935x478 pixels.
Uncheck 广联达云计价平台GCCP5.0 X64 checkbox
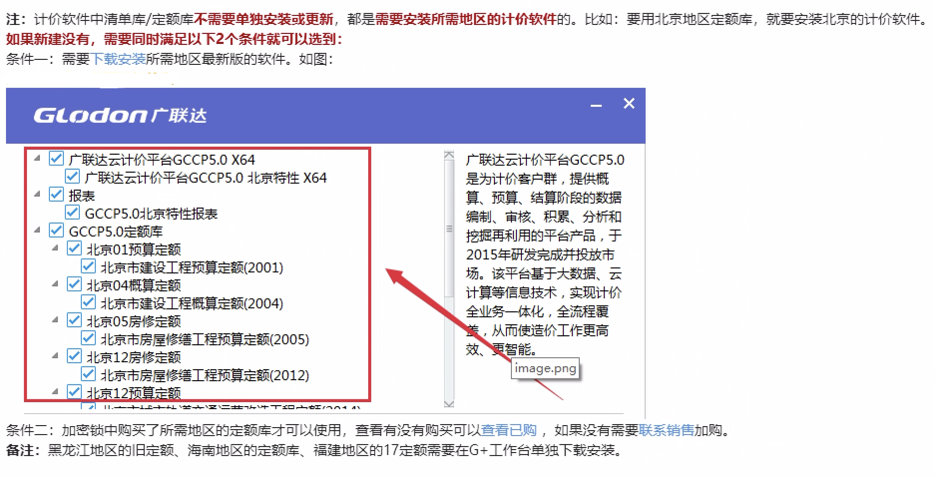(56, 159)
